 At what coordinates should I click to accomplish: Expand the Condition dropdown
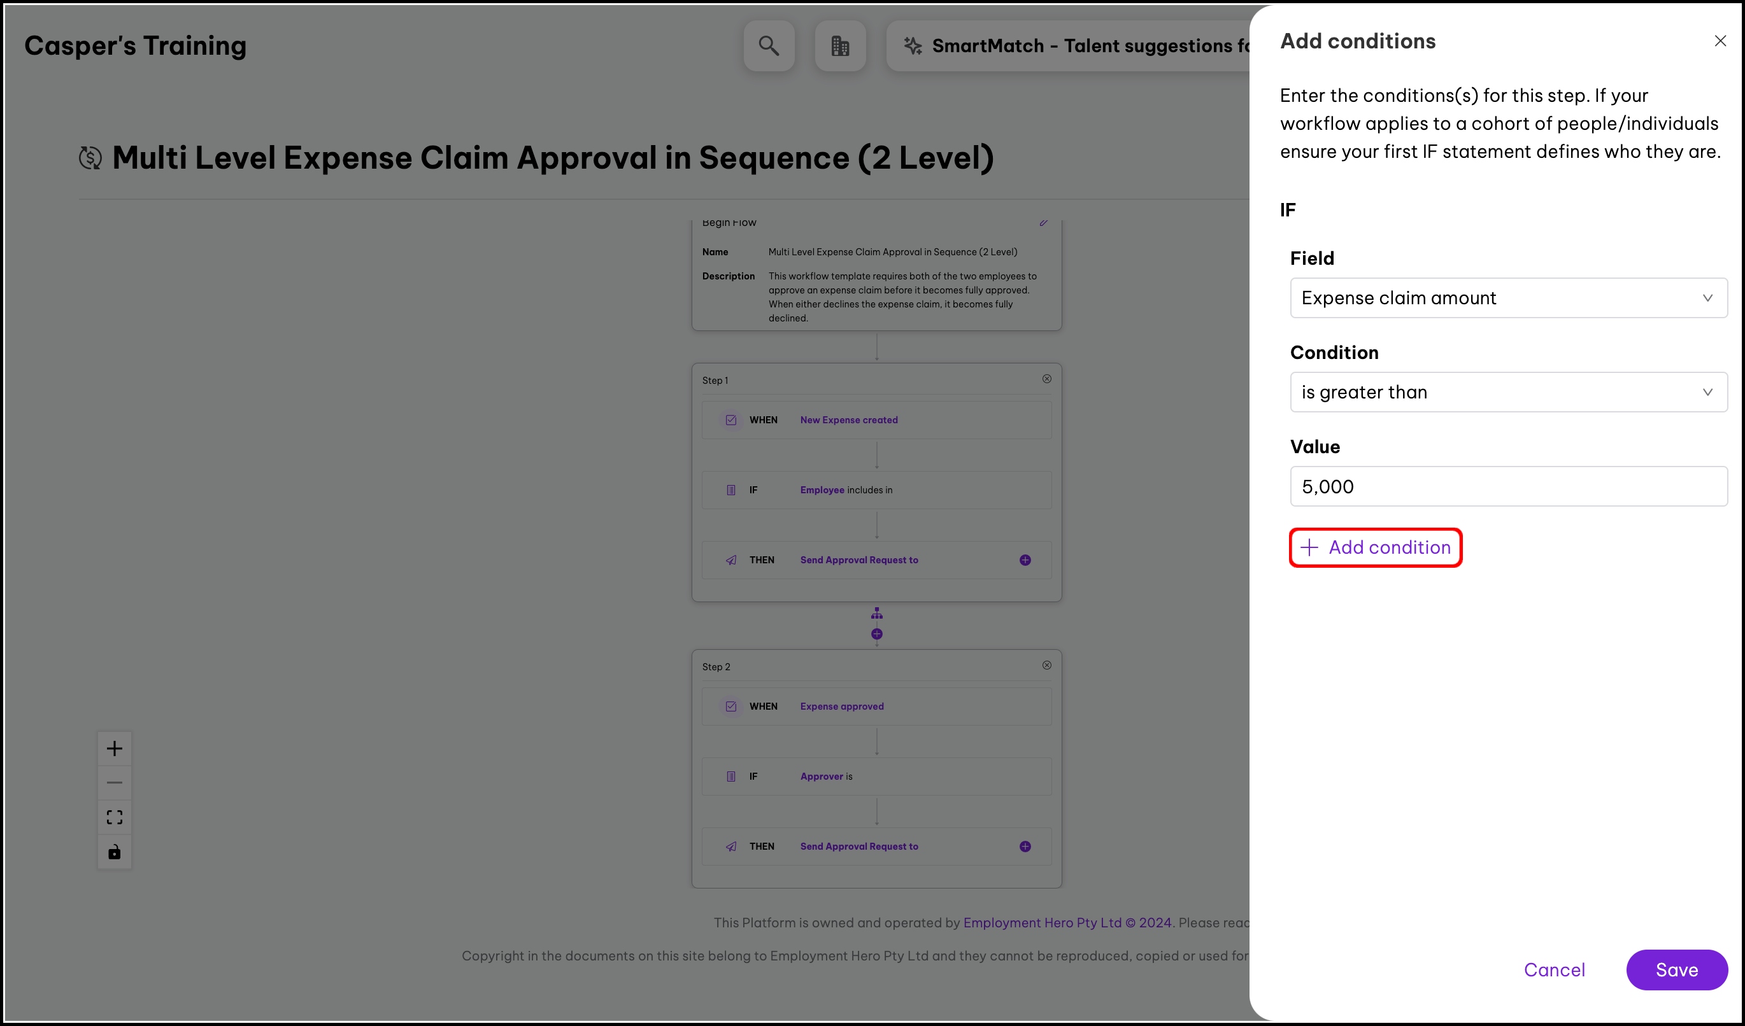pos(1508,392)
